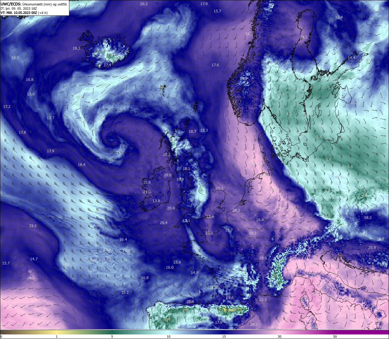Click the 21.1 value in the mid-Atlantic
The height and width of the screenshot is (339, 389).
(33, 226)
